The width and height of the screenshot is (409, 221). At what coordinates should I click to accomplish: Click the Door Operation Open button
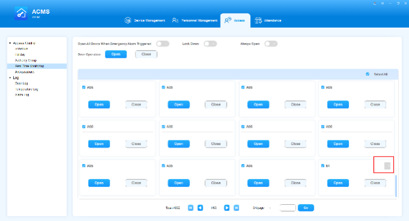tap(116, 54)
